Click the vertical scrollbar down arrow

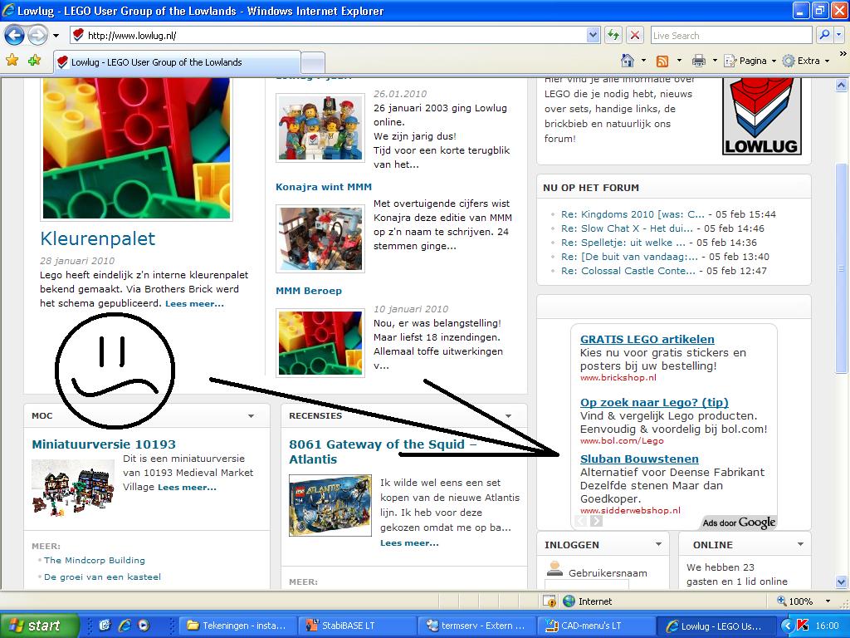tap(842, 582)
